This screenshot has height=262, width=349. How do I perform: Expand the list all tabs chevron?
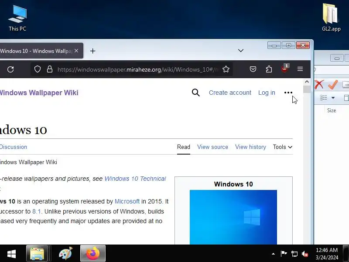[x=241, y=51]
